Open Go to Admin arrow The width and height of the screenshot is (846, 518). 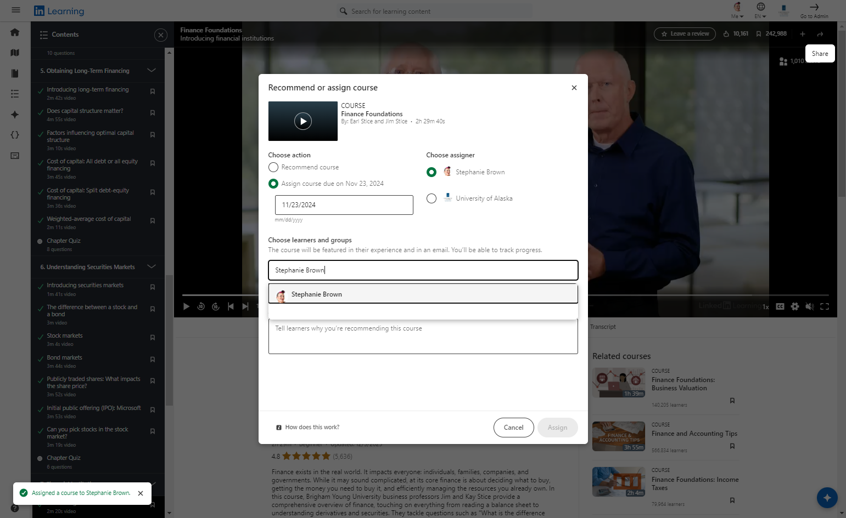[x=814, y=10]
